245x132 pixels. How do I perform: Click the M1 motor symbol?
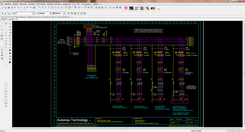point(118,99)
